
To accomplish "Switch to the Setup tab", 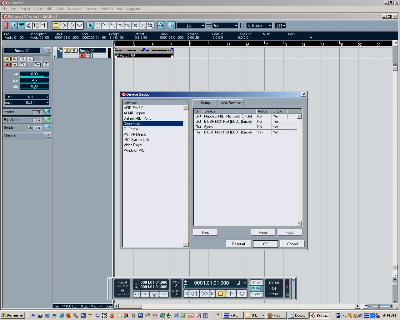I will (x=205, y=102).
